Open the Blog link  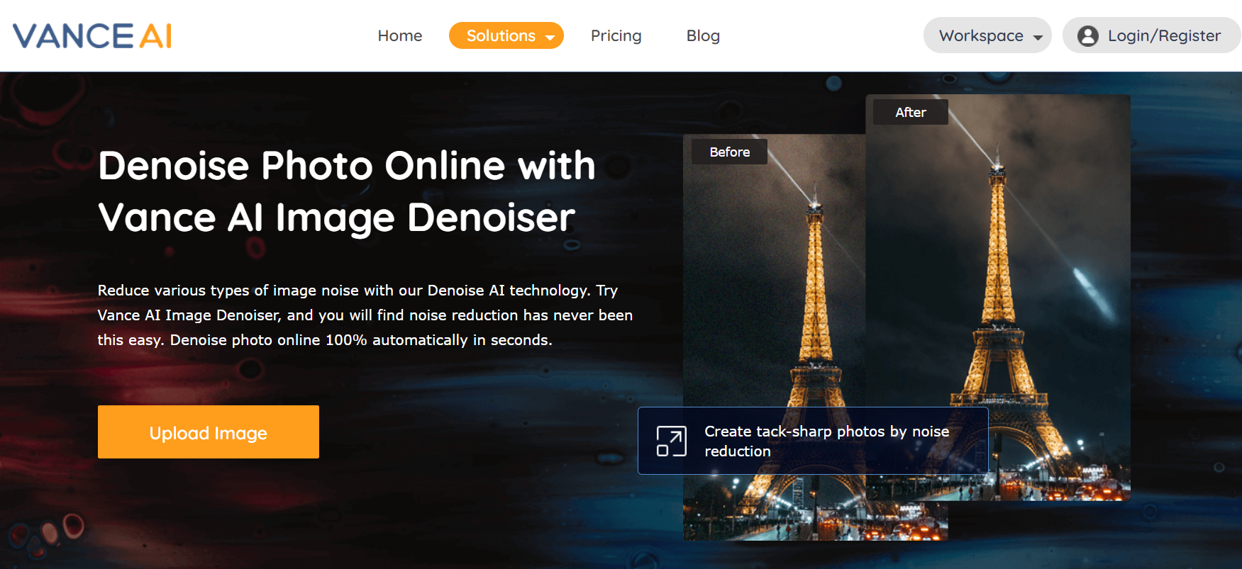click(x=703, y=35)
